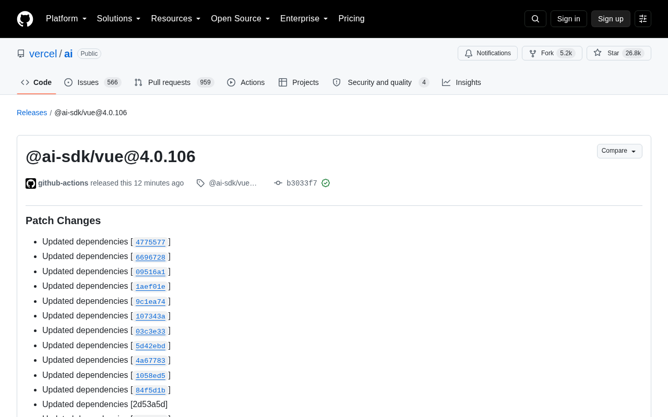668x417 pixels.
Task: Switch to the Issues tab
Action: [x=93, y=82]
